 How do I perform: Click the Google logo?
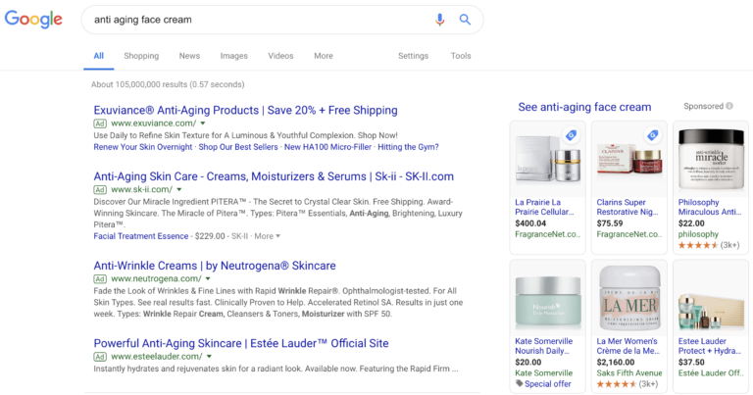tap(33, 20)
